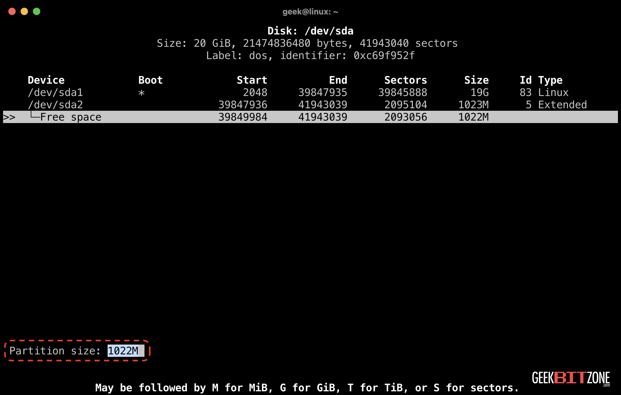Click the red close window button
This screenshot has width=621, height=395.
12,11
